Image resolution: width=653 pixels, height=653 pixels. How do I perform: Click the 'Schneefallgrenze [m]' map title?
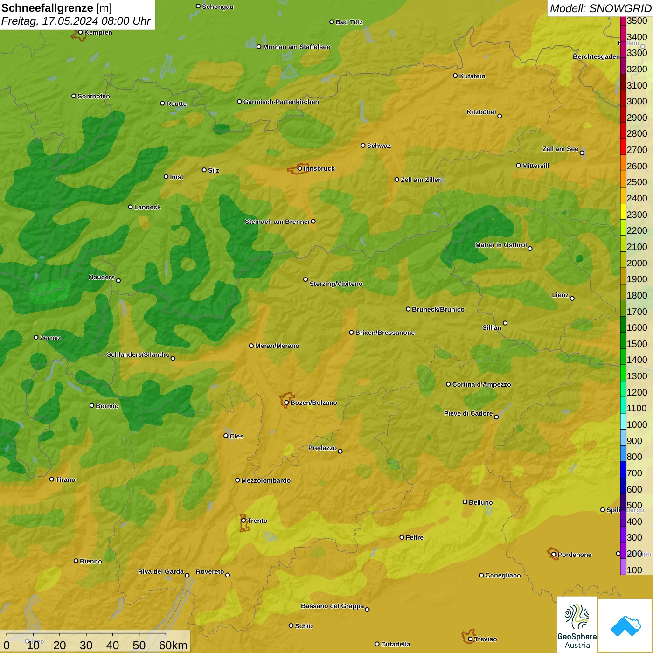pos(56,8)
